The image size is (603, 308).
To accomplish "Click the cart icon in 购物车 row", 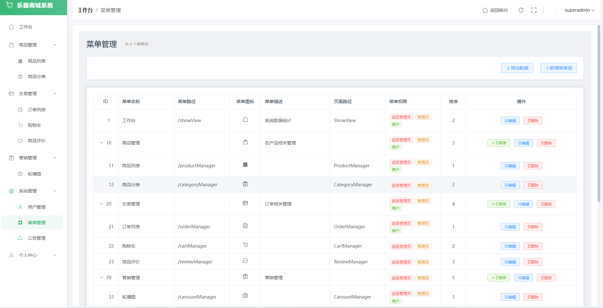I will point(245,245).
